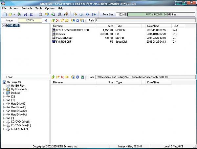Image resolution: width=197 pixels, height=149 pixels.
Task: Expand the (D:) drive node
Action: [x=4, y=100]
